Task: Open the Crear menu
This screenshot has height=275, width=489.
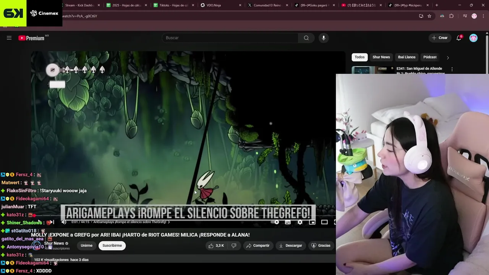Action: pos(440,38)
